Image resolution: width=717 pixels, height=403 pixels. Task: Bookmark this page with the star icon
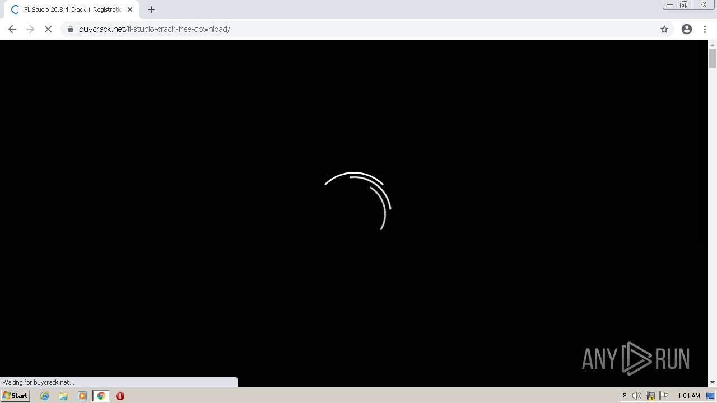664,29
